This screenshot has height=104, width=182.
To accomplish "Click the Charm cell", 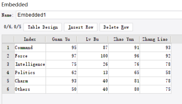I will pyautogui.click(x=30, y=81).
